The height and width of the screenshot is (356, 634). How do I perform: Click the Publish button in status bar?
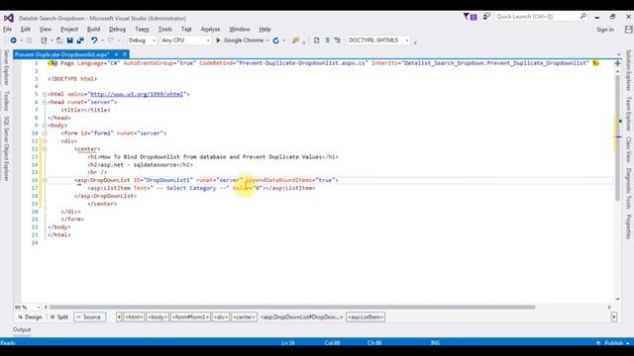(613, 343)
